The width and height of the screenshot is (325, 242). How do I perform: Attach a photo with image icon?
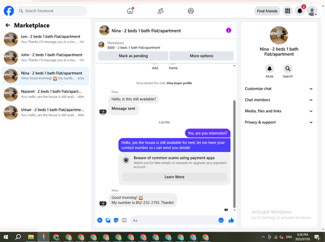point(108,221)
